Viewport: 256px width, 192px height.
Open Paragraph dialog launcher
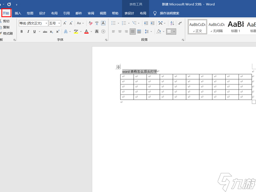click(183, 40)
